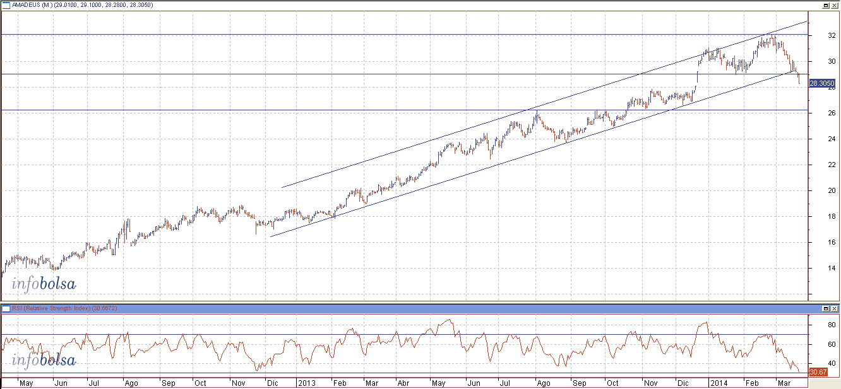841x389 pixels.
Task: Click the 30.67 RSI value label
Action: [818, 372]
